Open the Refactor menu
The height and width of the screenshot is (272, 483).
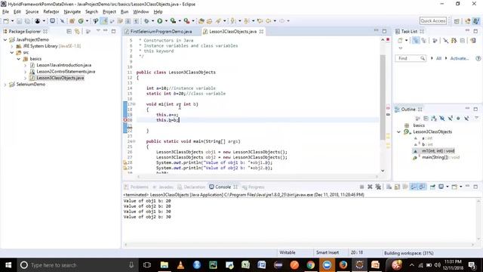click(x=51, y=12)
